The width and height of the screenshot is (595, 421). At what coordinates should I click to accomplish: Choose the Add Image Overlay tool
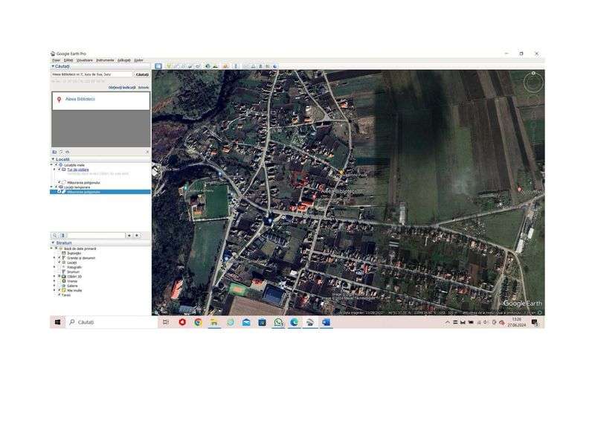[190, 66]
